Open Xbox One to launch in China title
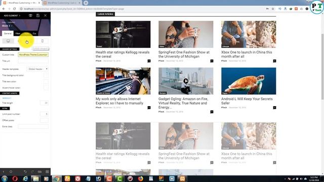The image size is (324, 182). pos(247,54)
